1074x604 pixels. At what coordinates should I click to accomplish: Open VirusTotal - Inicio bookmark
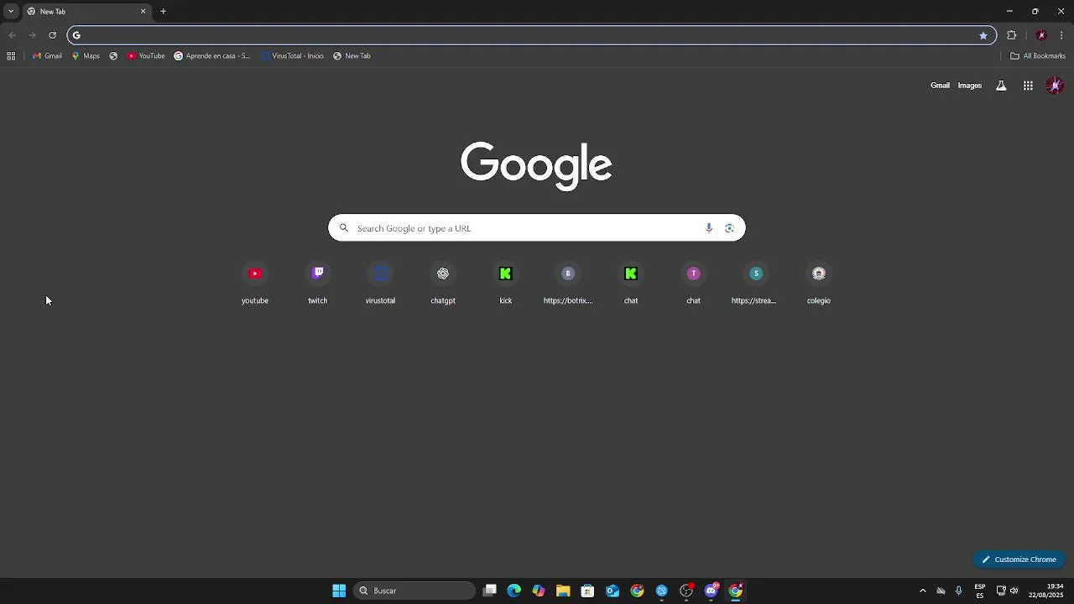pos(292,56)
